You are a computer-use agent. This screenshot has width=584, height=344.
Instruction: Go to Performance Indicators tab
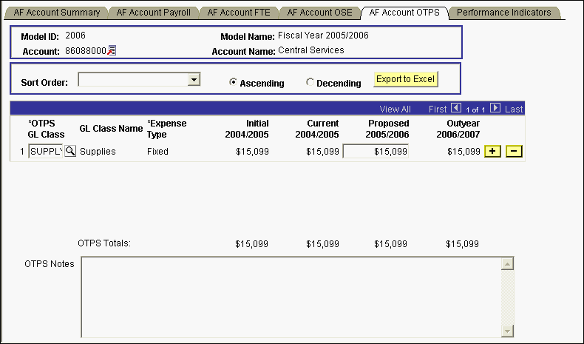tap(503, 13)
